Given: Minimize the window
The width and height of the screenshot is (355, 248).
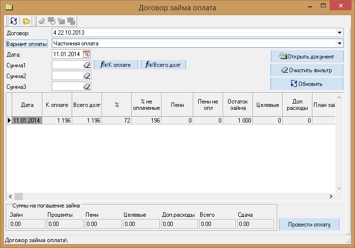Looking at the screenshot, I should [x=310, y=6].
